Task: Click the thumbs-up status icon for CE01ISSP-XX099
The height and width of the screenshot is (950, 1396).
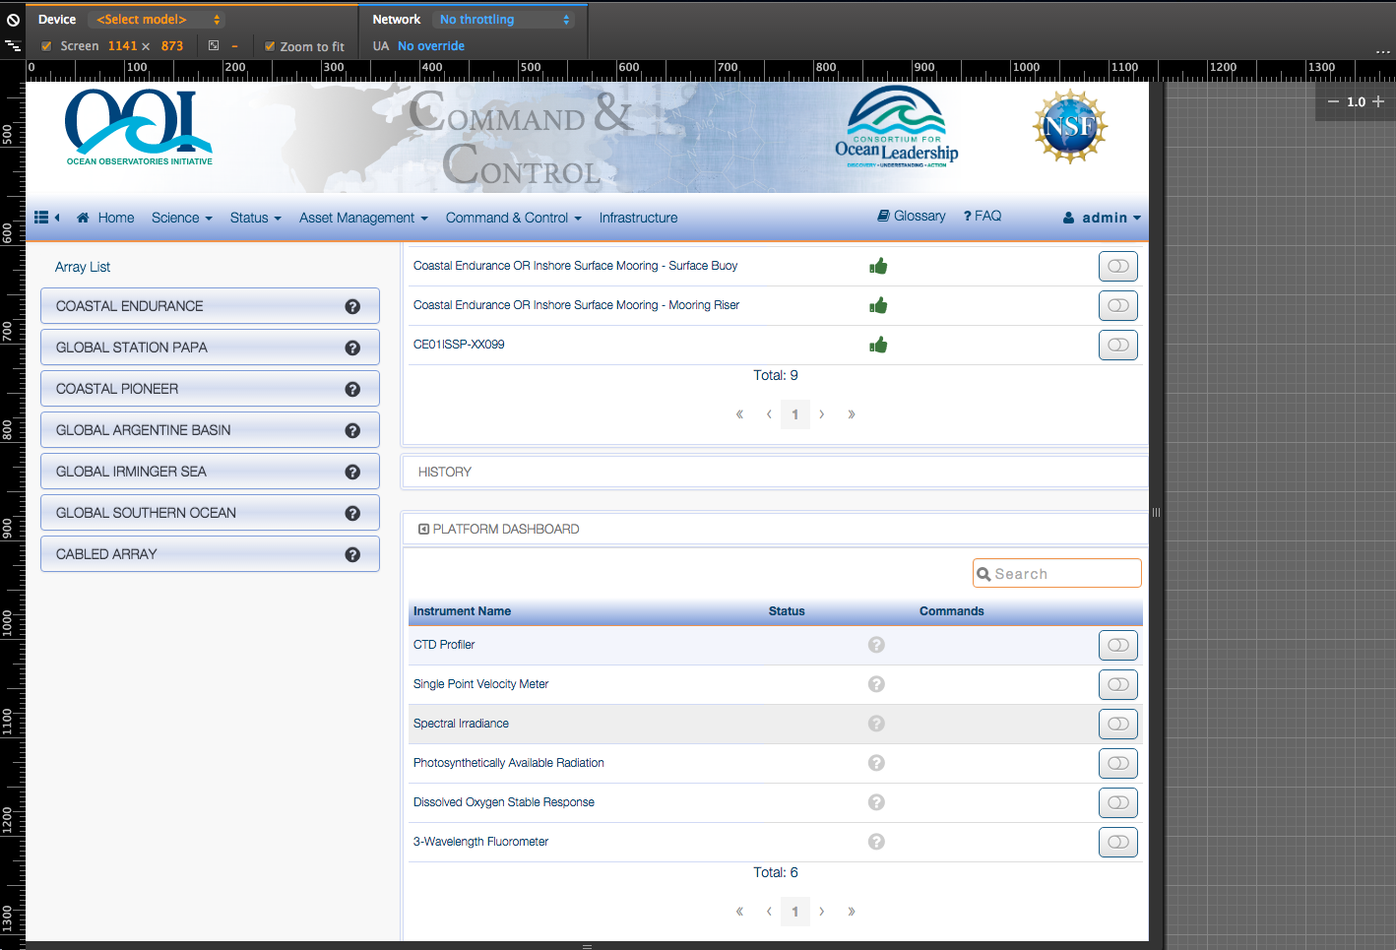Action: 878,345
